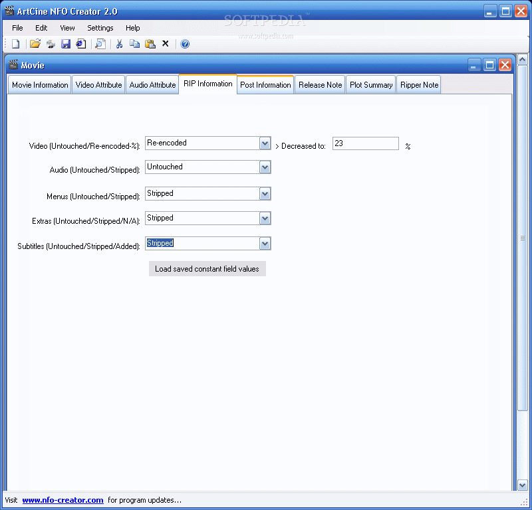The image size is (532, 510).
Task: Switch to the Video Attribute tab
Action: coord(98,85)
